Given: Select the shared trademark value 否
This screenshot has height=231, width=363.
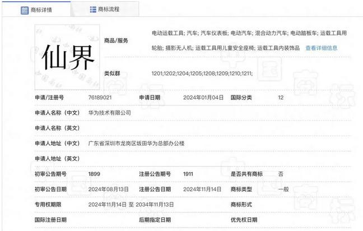Looking at the screenshot, I should click(281, 174).
